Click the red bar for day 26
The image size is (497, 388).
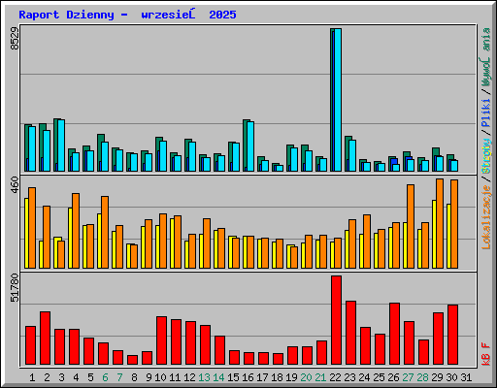point(394,334)
